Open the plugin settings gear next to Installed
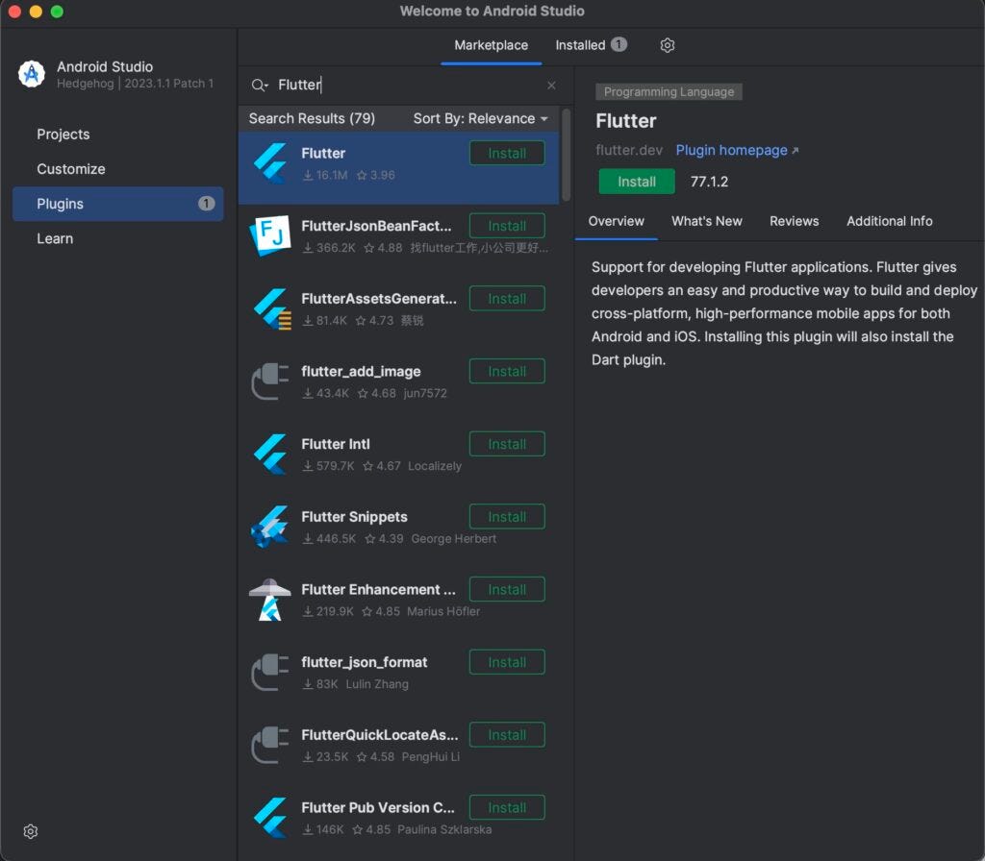The height and width of the screenshot is (861, 985). pyautogui.click(x=668, y=45)
